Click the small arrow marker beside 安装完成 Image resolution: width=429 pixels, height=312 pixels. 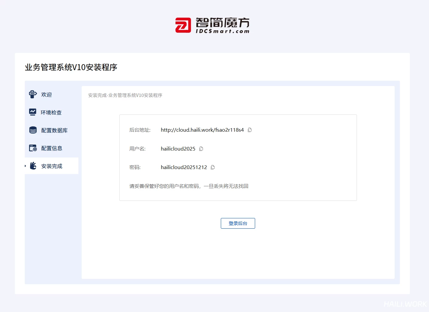click(25, 166)
